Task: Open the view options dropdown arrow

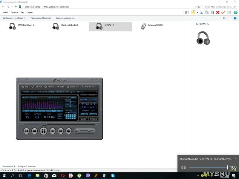Action: click(228, 18)
